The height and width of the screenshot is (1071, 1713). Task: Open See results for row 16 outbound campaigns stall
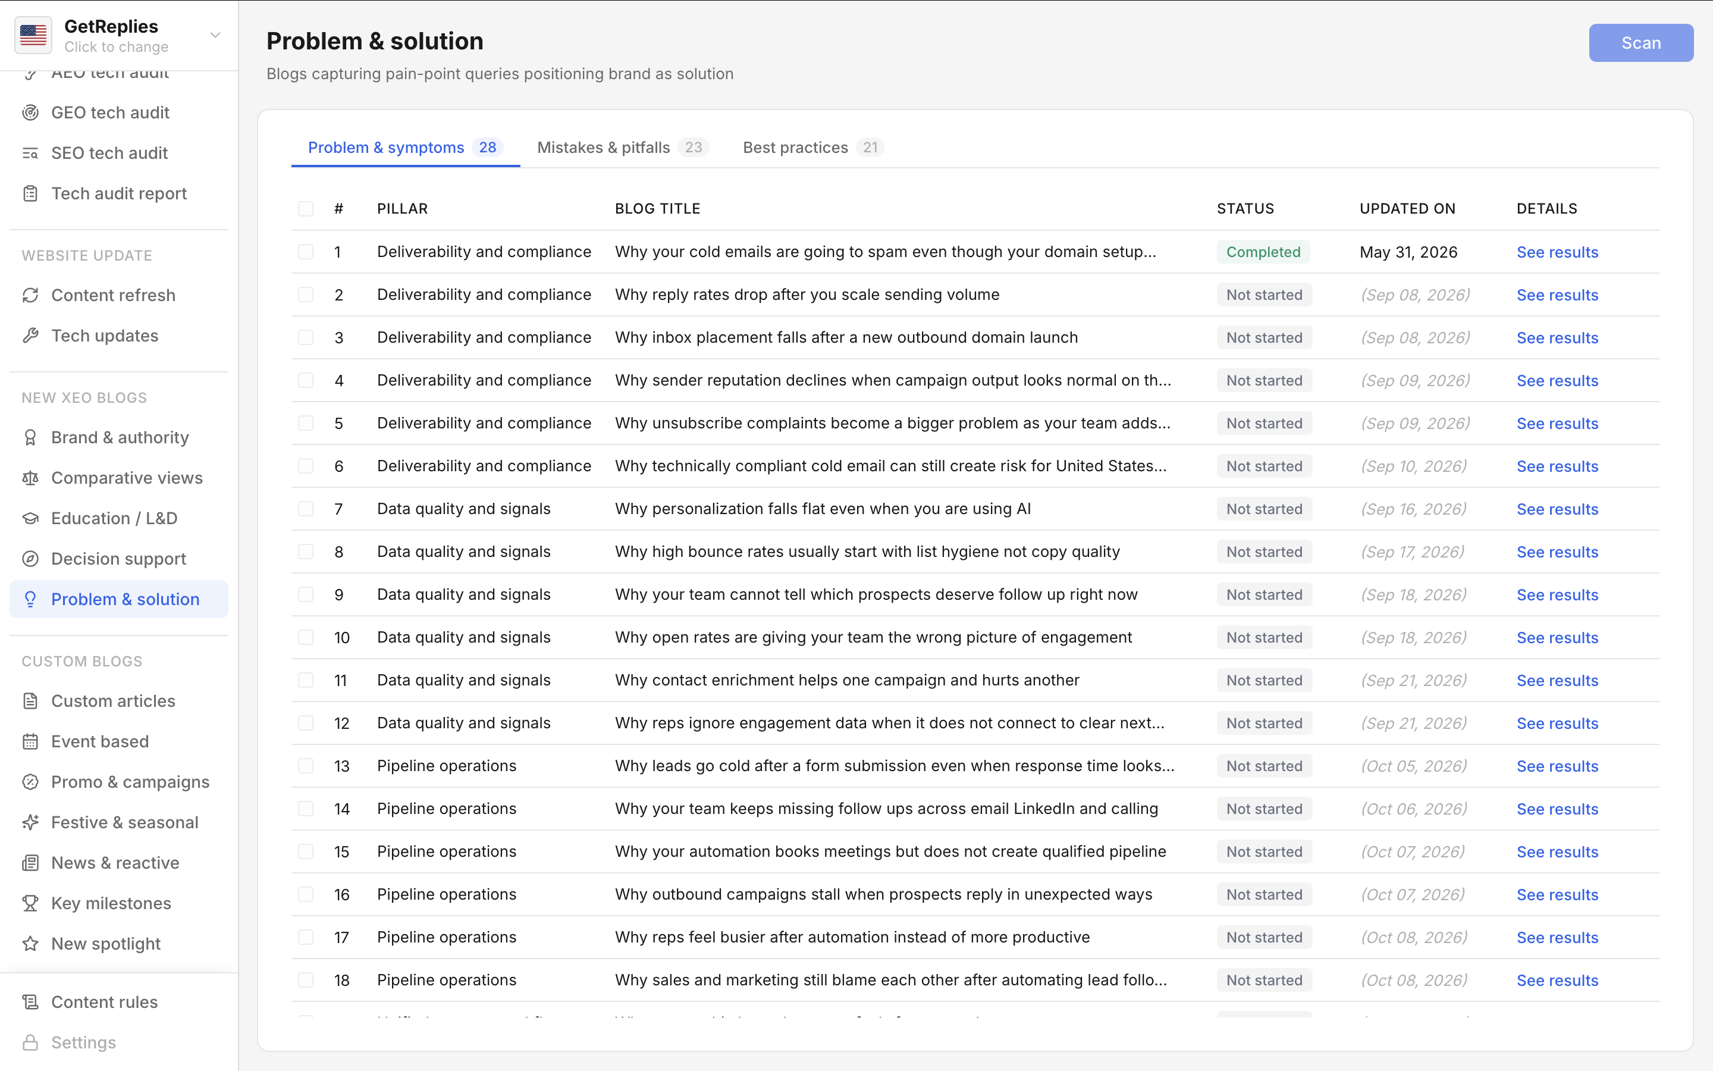click(1557, 895)
